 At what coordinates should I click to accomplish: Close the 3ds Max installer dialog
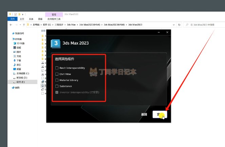(x=167, y=32)
